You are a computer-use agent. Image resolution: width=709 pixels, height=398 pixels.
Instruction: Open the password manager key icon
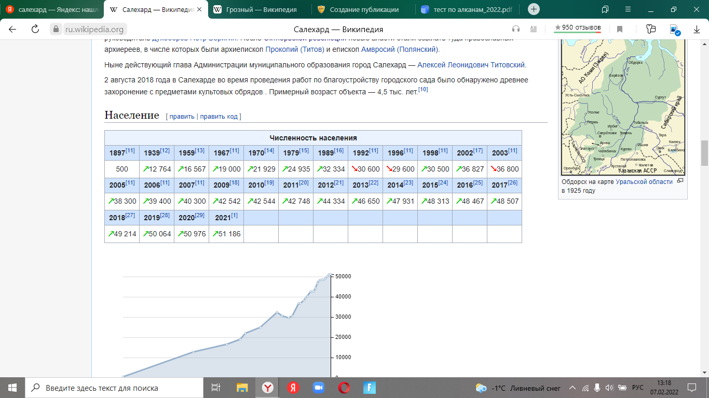(651, 30)
